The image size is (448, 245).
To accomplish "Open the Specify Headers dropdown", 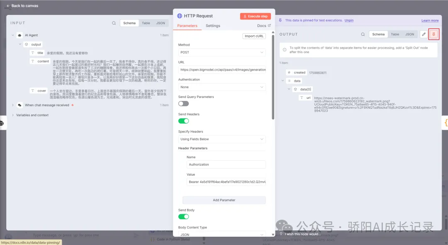I will click(x=222, y=139).
